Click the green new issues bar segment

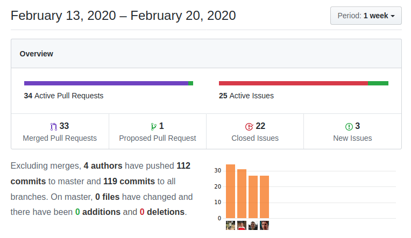tap(378, 83)
